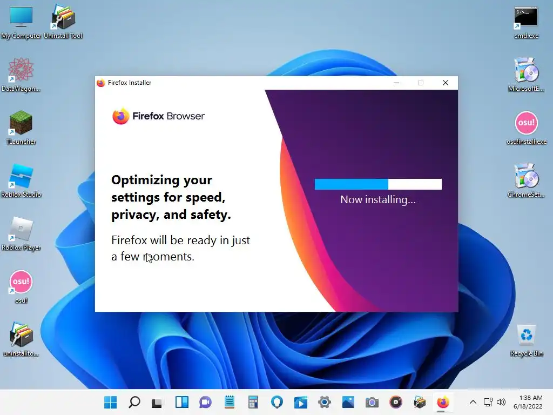Screen dimensions: 553x415
Task: Open Uninstall Tool taskbar icon
Action: coord(419,402)
